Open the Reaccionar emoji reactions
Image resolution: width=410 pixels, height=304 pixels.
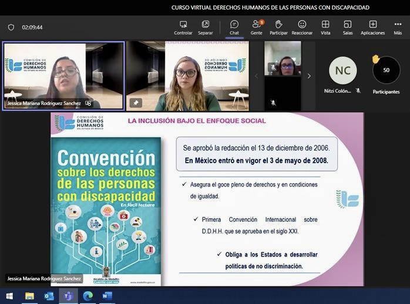tap(302, 27)
